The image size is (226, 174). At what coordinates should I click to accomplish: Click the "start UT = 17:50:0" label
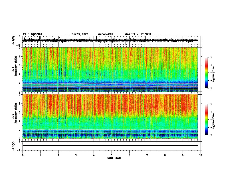138,34
